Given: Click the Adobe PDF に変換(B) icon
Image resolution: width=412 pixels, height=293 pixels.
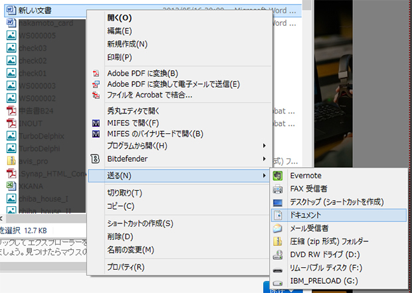Looking at the screenshot, I should (96, 73).
